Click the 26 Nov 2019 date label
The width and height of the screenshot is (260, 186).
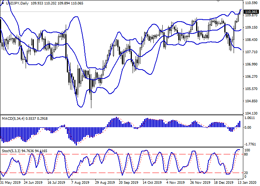200,182
